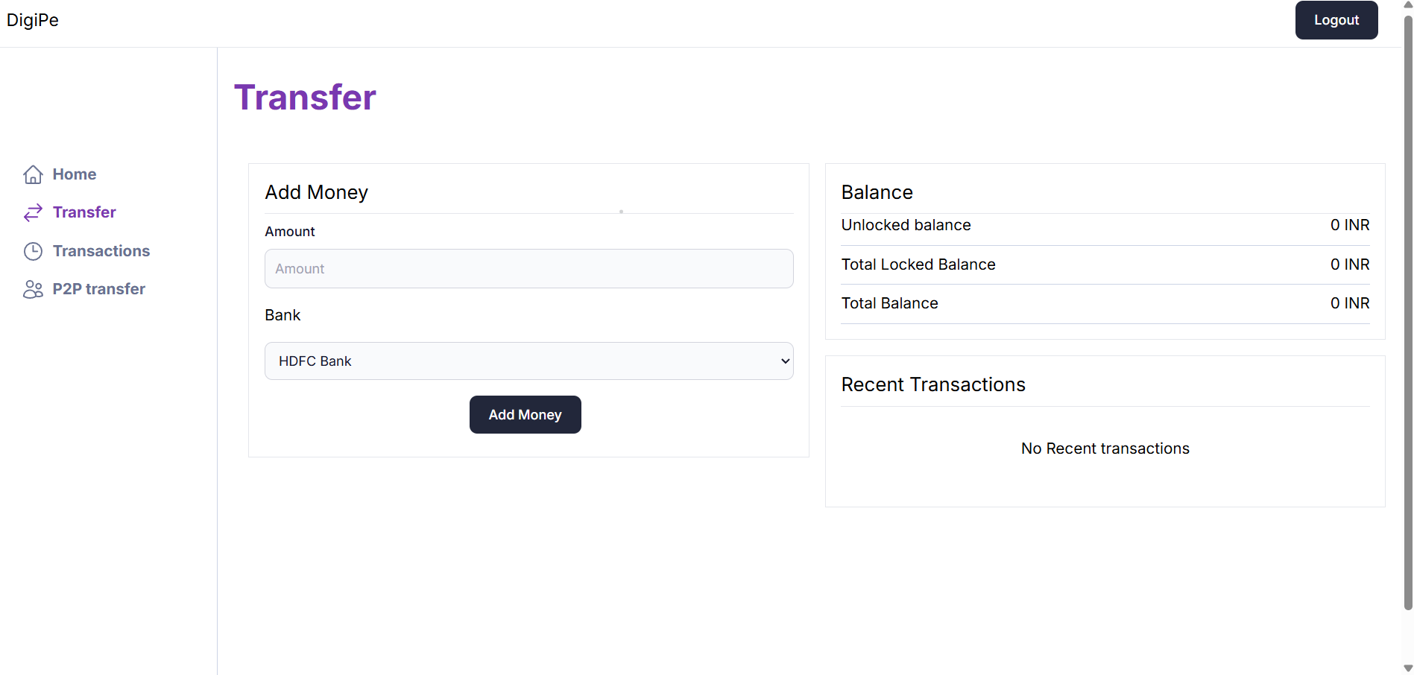Image resolution: width=1414 pixels, height=675 pixels.
Task: Focus the Amount input field
Action: point(528,268)
